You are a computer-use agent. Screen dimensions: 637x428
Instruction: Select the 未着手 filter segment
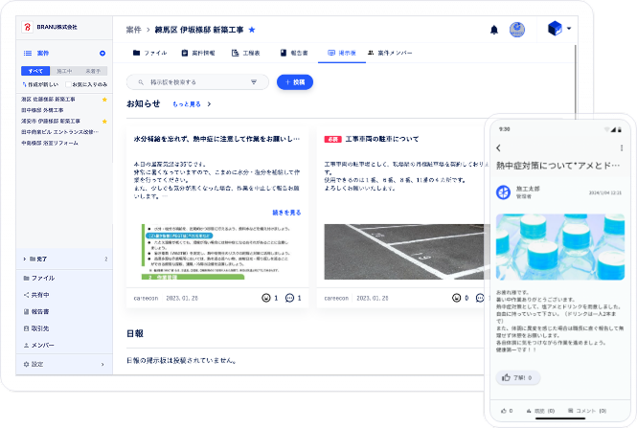92,71
